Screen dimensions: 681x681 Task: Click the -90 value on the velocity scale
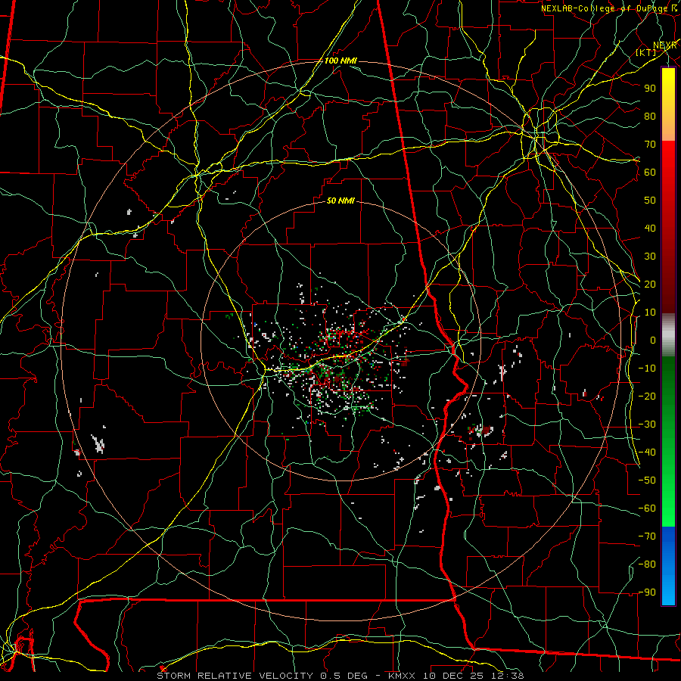click(x=647, y=592)
